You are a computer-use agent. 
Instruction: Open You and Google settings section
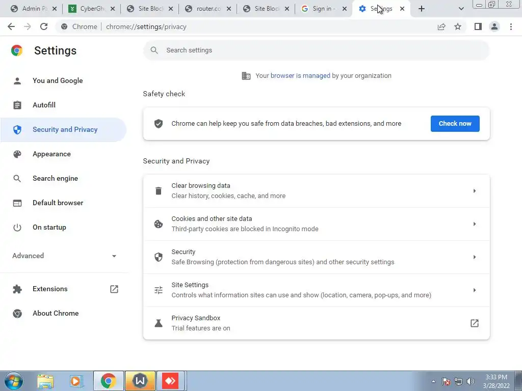pos(58,80)
